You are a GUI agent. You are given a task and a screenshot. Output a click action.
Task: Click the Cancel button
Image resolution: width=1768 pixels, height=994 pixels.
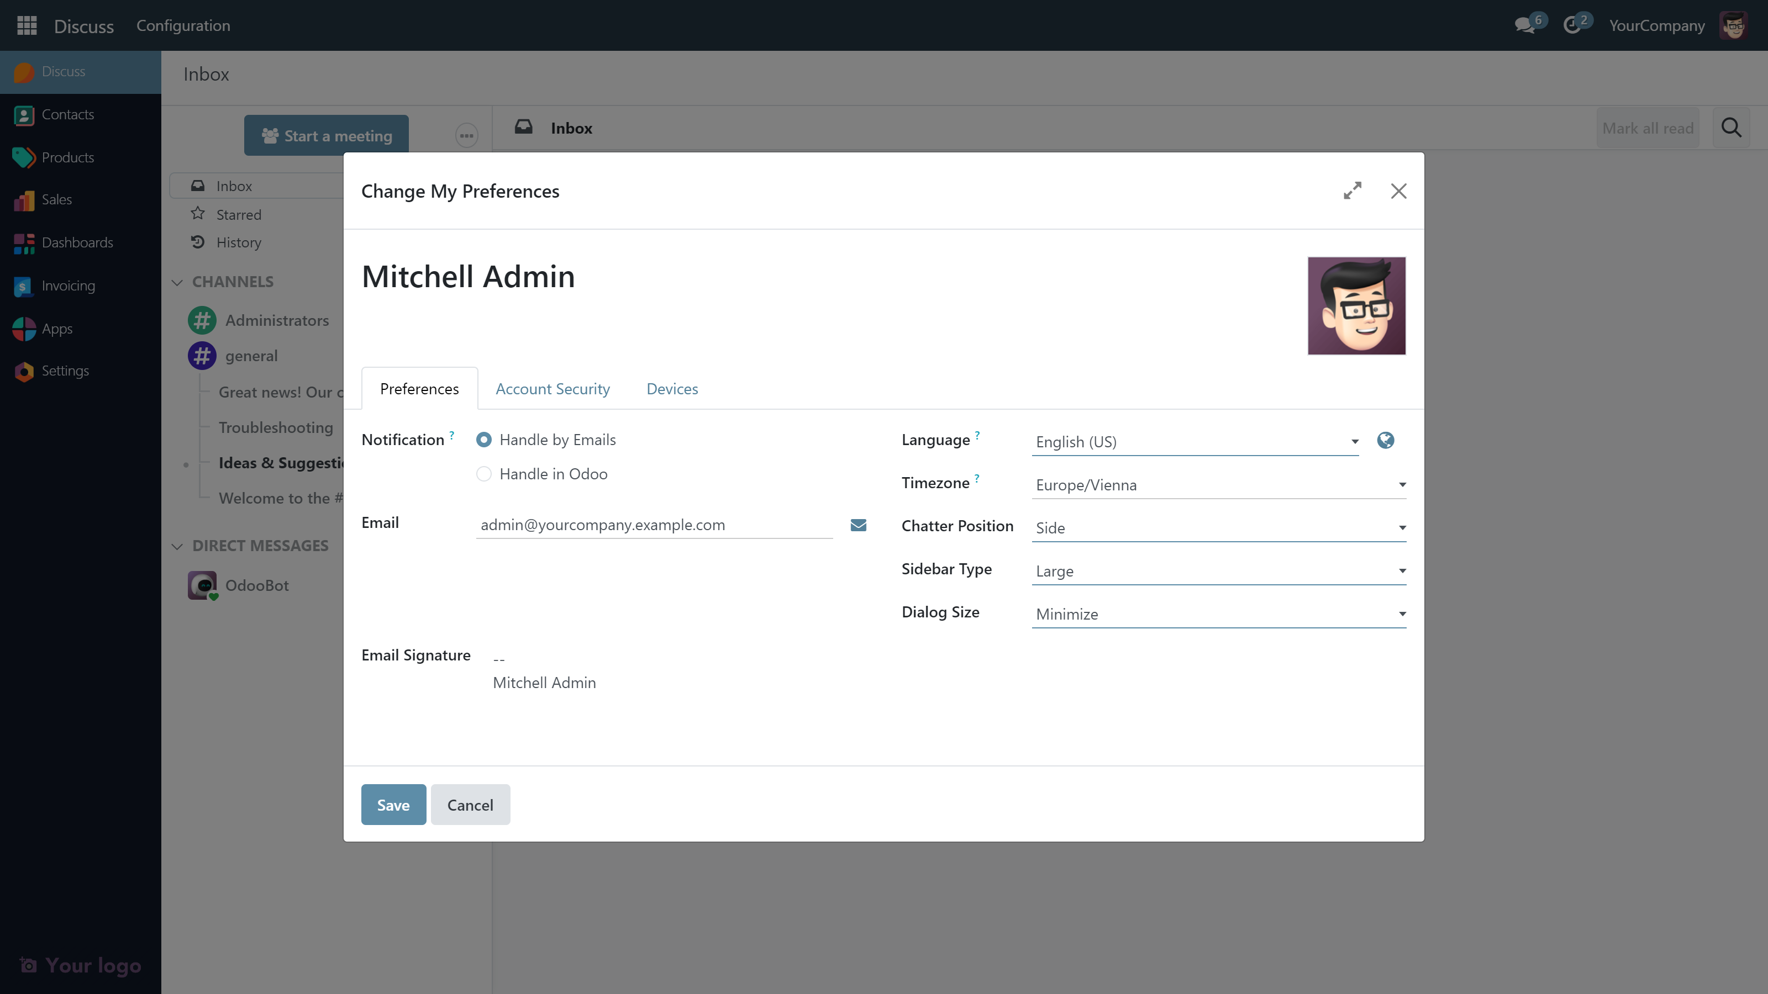pos(470,805)
